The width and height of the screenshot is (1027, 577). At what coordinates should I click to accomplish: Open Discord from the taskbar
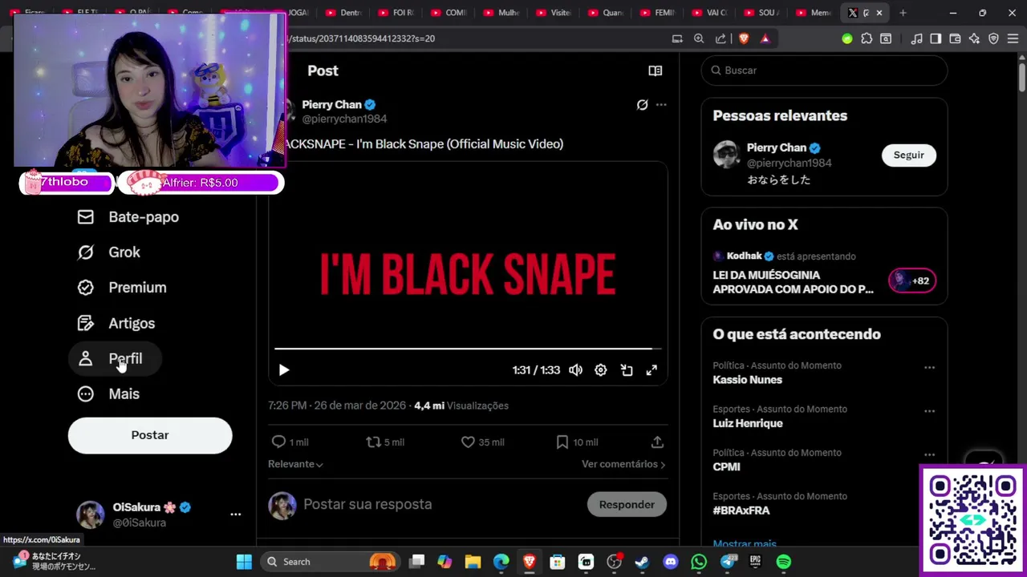pyautogui.click(x=671, y=562)
